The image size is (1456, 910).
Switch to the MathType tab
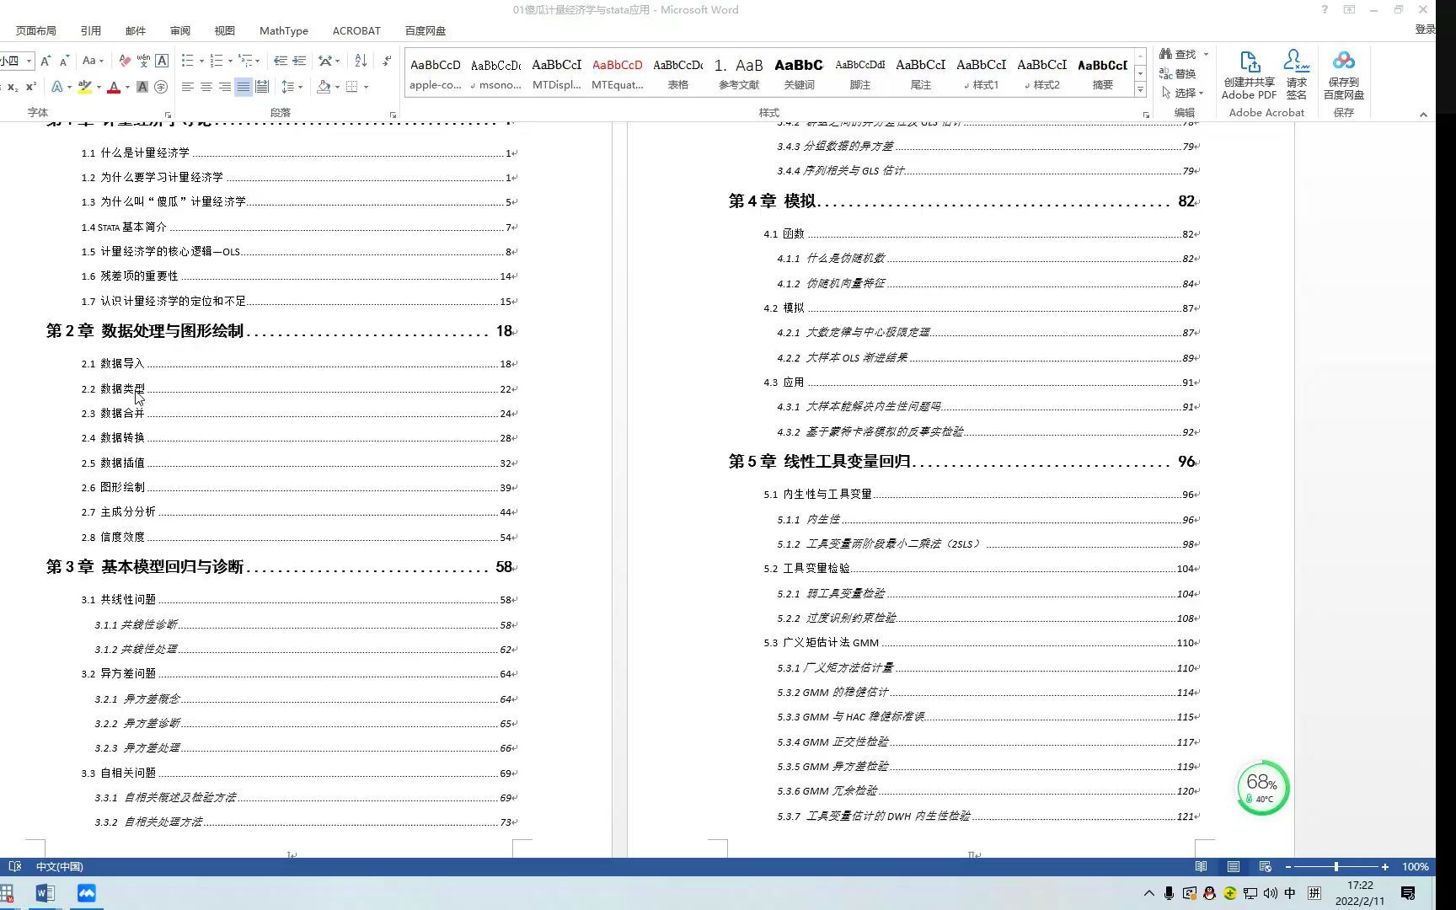(284, 30)
